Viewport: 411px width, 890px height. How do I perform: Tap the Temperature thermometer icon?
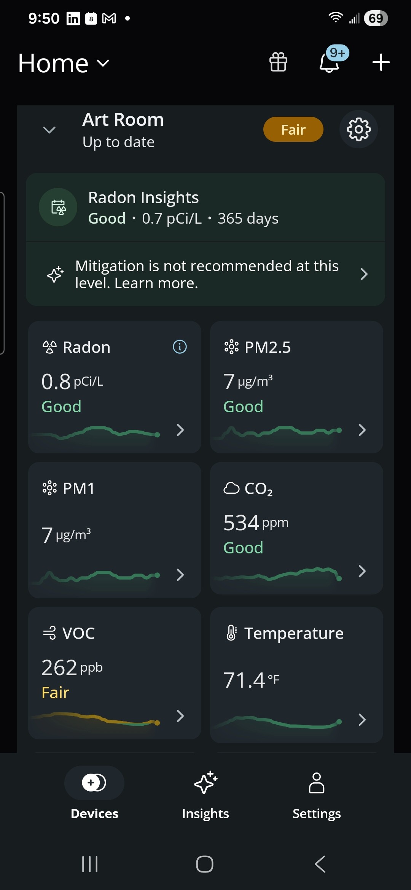tap(232, 633)
